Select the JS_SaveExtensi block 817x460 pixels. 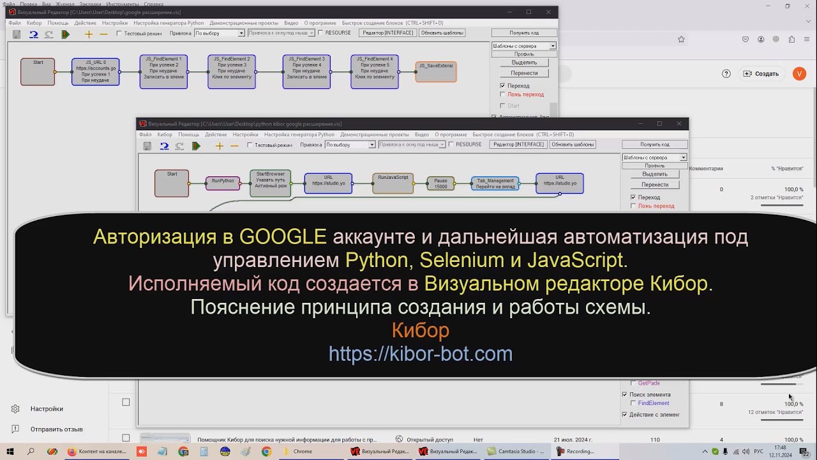click(436, 72)
